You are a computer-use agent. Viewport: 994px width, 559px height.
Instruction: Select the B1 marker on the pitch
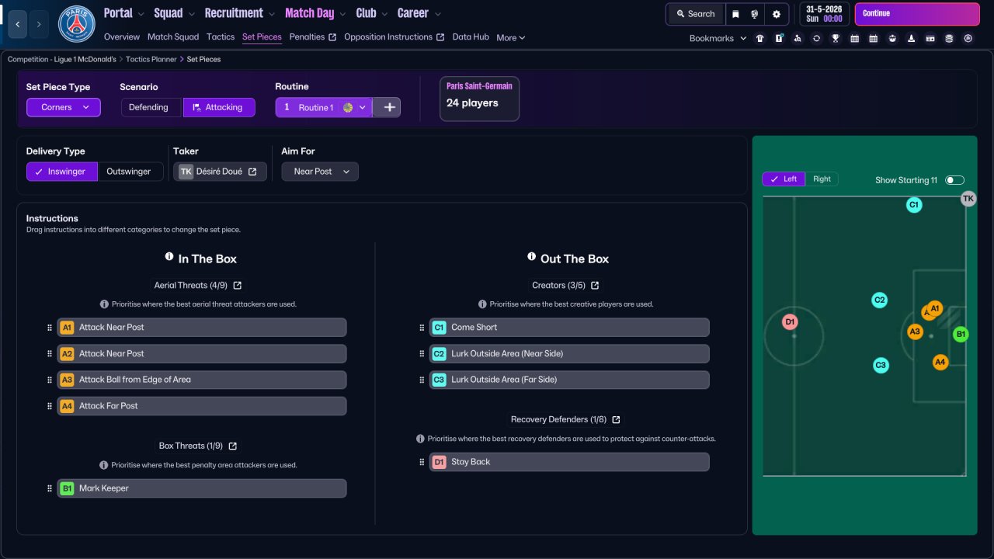pos(961,335)
